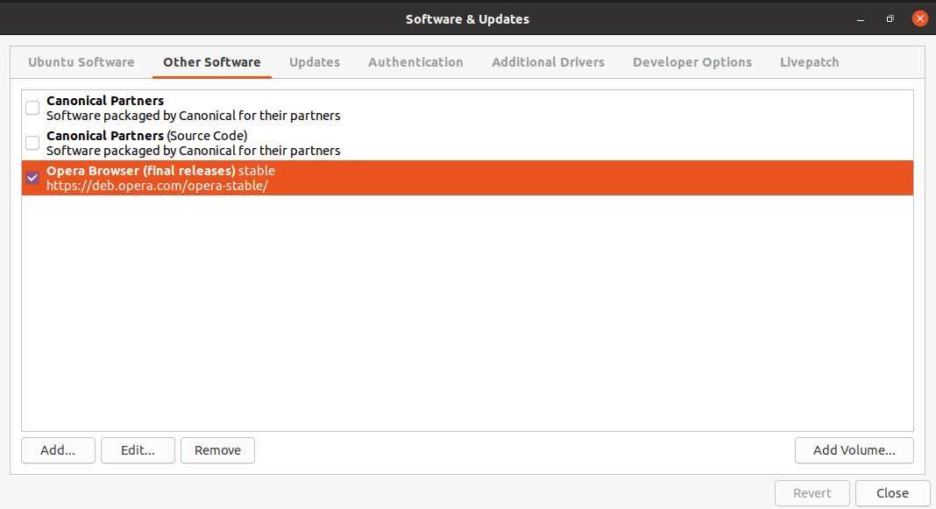The image size is (936, 509).
Task: Close the Software & Updates window
Action: click(892, 493)
